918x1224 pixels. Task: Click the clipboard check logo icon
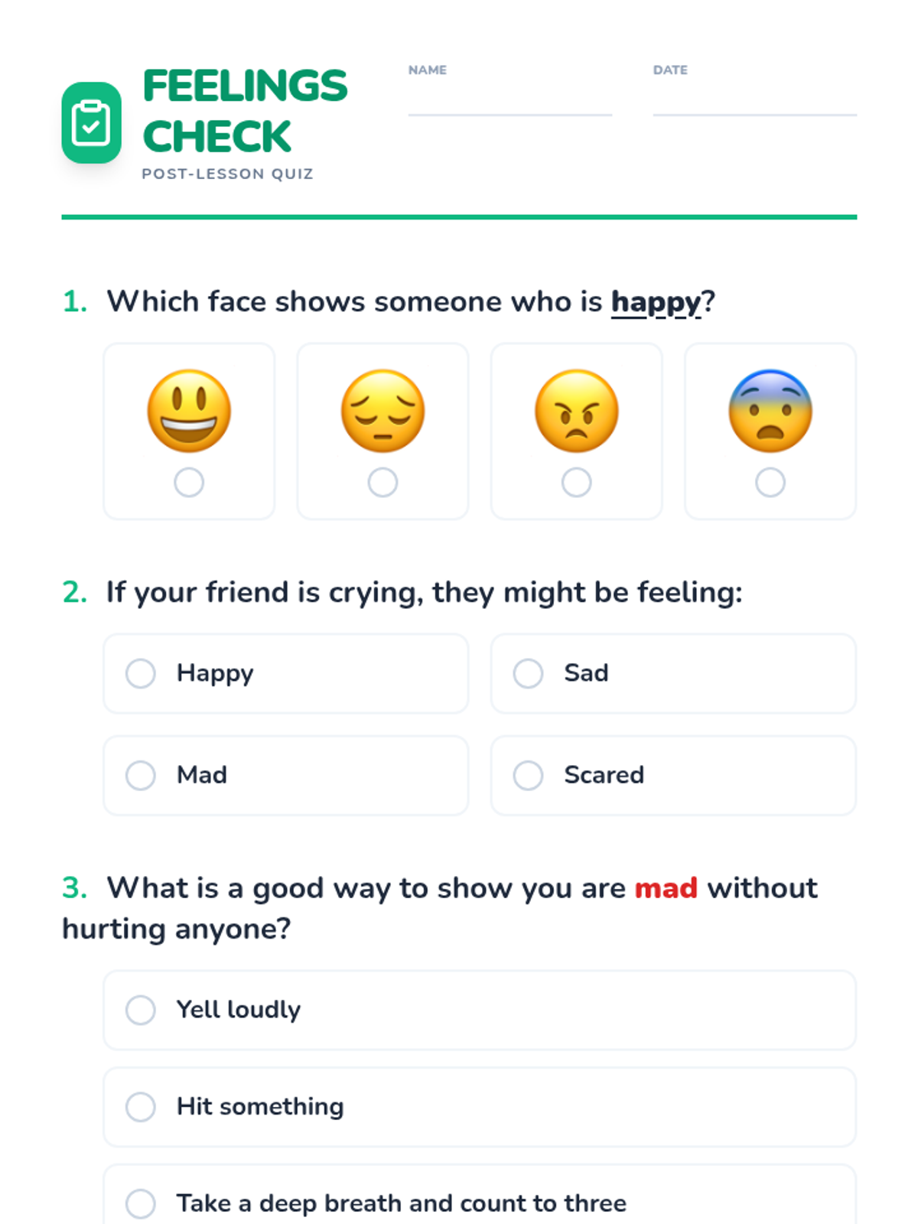click(x=91, y=123)
